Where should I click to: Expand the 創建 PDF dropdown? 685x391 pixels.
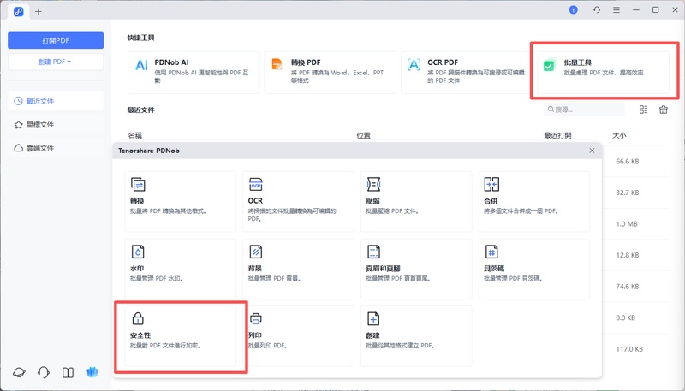[x=56, y=62]
